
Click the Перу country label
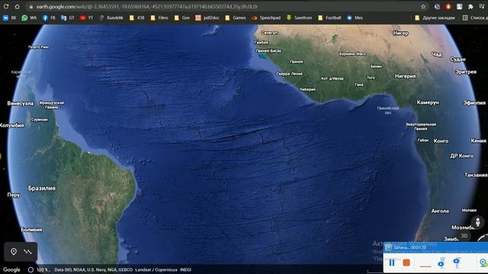[14, 195]
